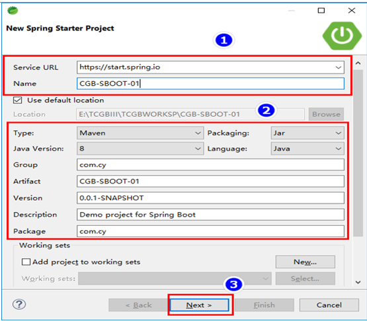Click the Finish button
The image size is (367, 321).
click(x=265, y=305)
